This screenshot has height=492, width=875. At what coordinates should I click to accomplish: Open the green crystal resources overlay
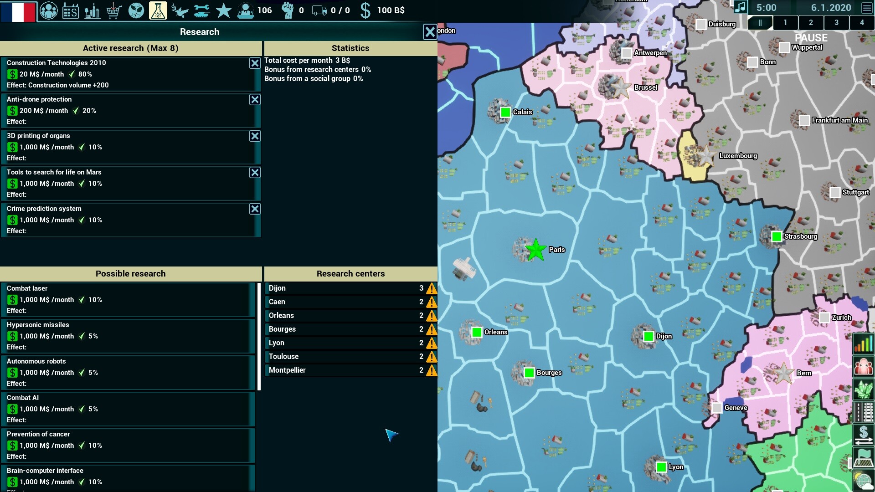[864, 389]
